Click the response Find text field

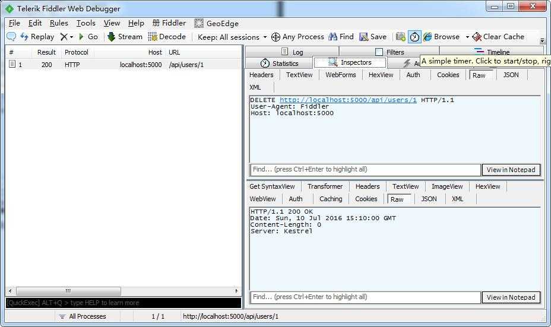(365, 297)
